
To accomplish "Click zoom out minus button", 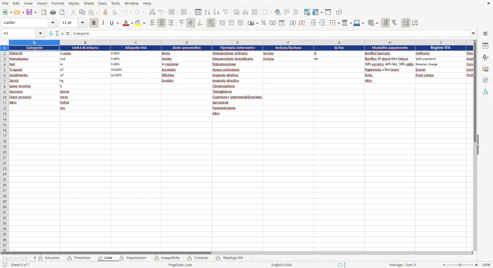I will (x=444, y=265).
